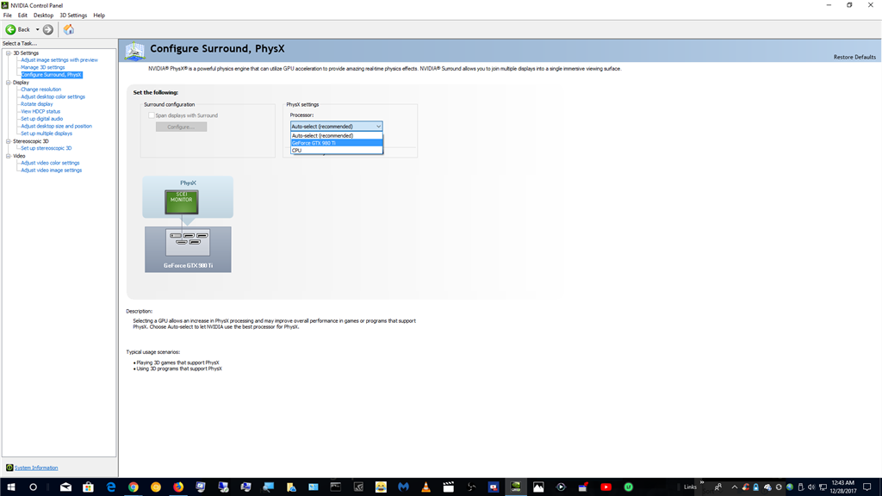This screenshot has width=882, height=496.
Task: Collapse the Display tree node
Action: (9, 82)
